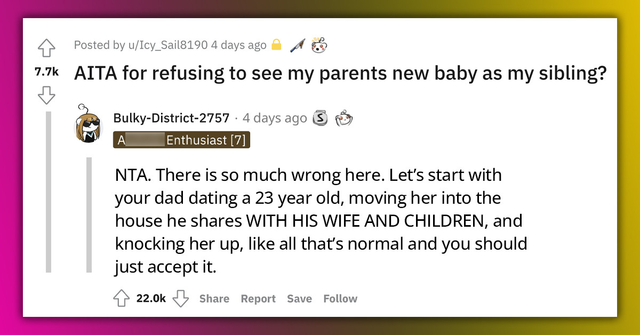
Task: Collapse the outer comment thread bar
Action: click(x=49, y=213)
